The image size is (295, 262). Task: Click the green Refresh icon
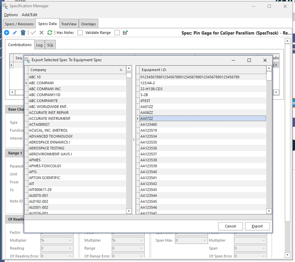[x=49, y=33]
